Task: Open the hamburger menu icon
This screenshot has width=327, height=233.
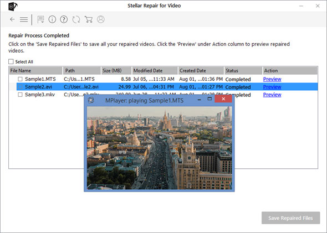Action: [x=24, y=19]
